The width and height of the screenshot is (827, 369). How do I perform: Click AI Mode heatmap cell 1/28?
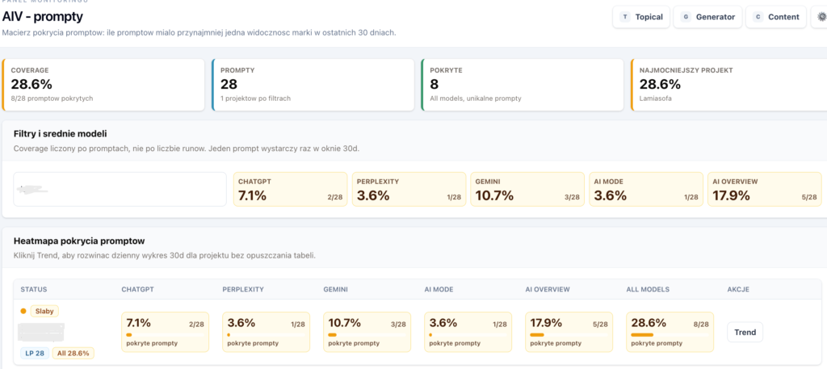tap(468, 332)
